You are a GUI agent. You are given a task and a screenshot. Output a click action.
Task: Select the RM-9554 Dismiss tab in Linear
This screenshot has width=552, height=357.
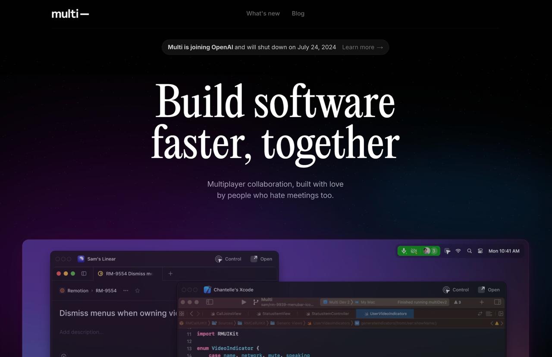(128, 274)
